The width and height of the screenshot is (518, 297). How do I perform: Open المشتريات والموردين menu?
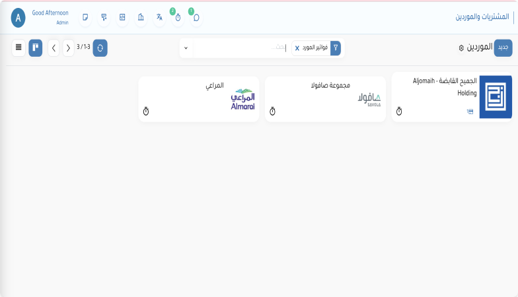click(x=482, y=17)
